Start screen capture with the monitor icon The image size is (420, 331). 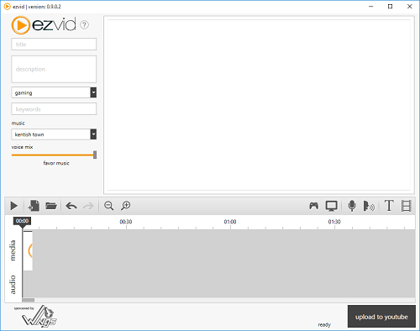pyautogui.click(x=332, y=206)
